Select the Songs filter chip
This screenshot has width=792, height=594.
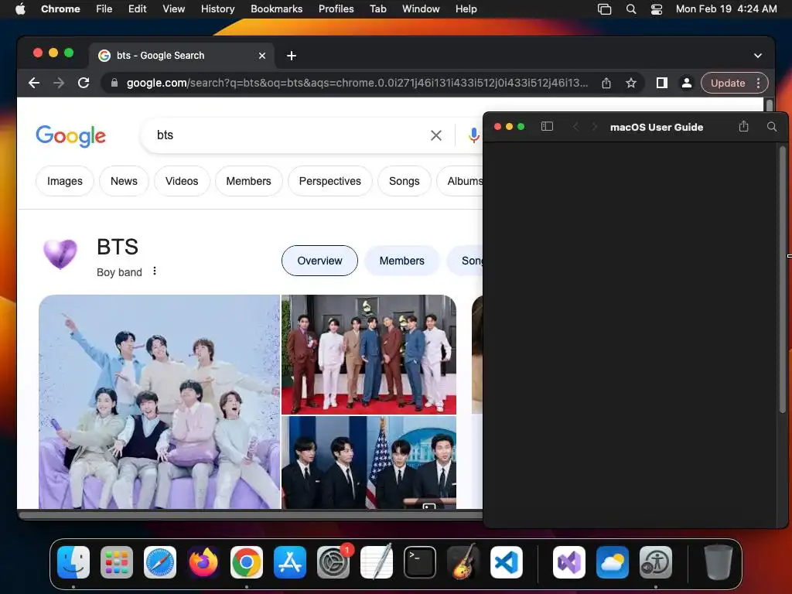(x=404, y=181)
